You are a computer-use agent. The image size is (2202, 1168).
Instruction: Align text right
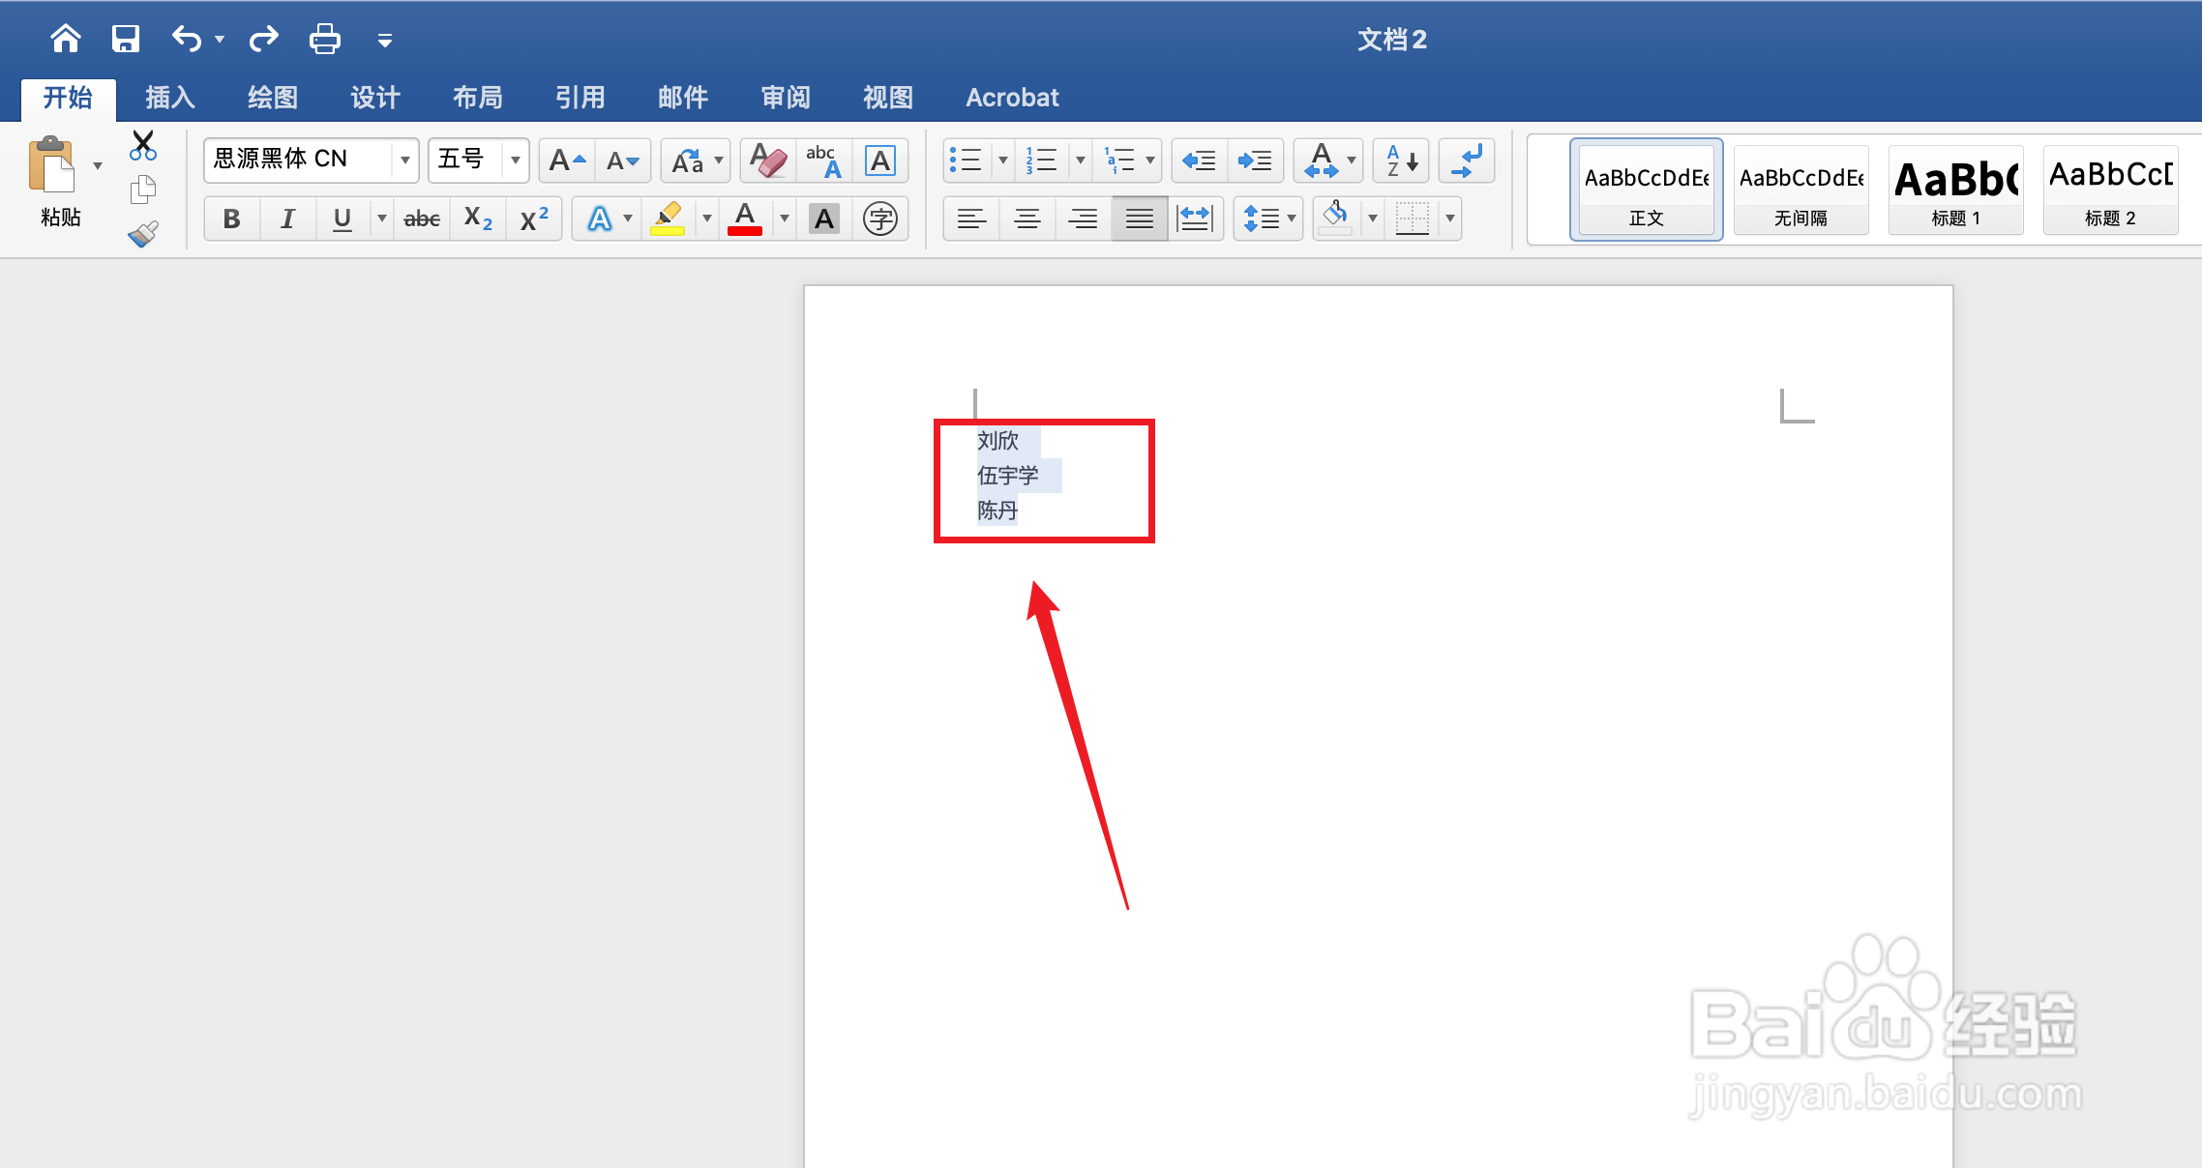pos(1084,219)
